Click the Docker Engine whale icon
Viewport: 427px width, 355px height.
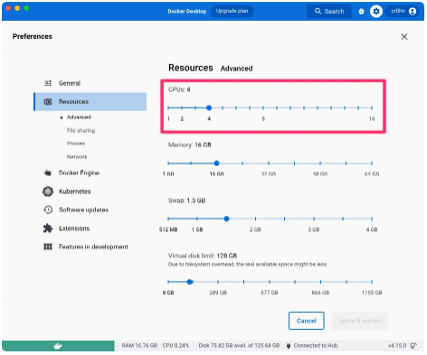click(x=48, y=173)
